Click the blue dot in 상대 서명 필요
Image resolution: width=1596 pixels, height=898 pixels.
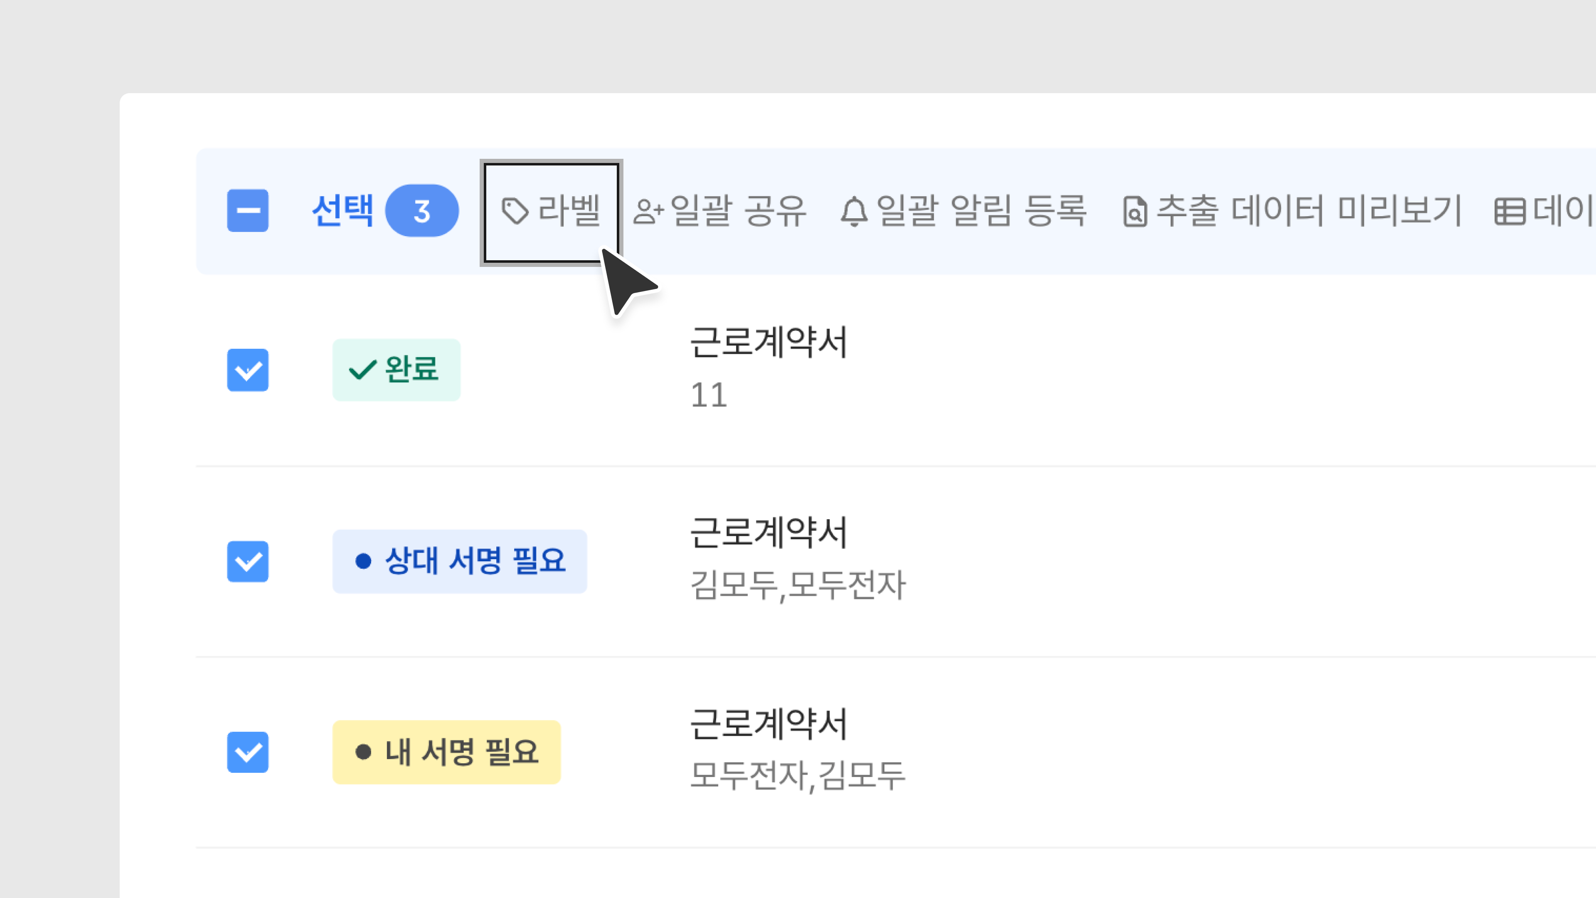coord(363,562)
